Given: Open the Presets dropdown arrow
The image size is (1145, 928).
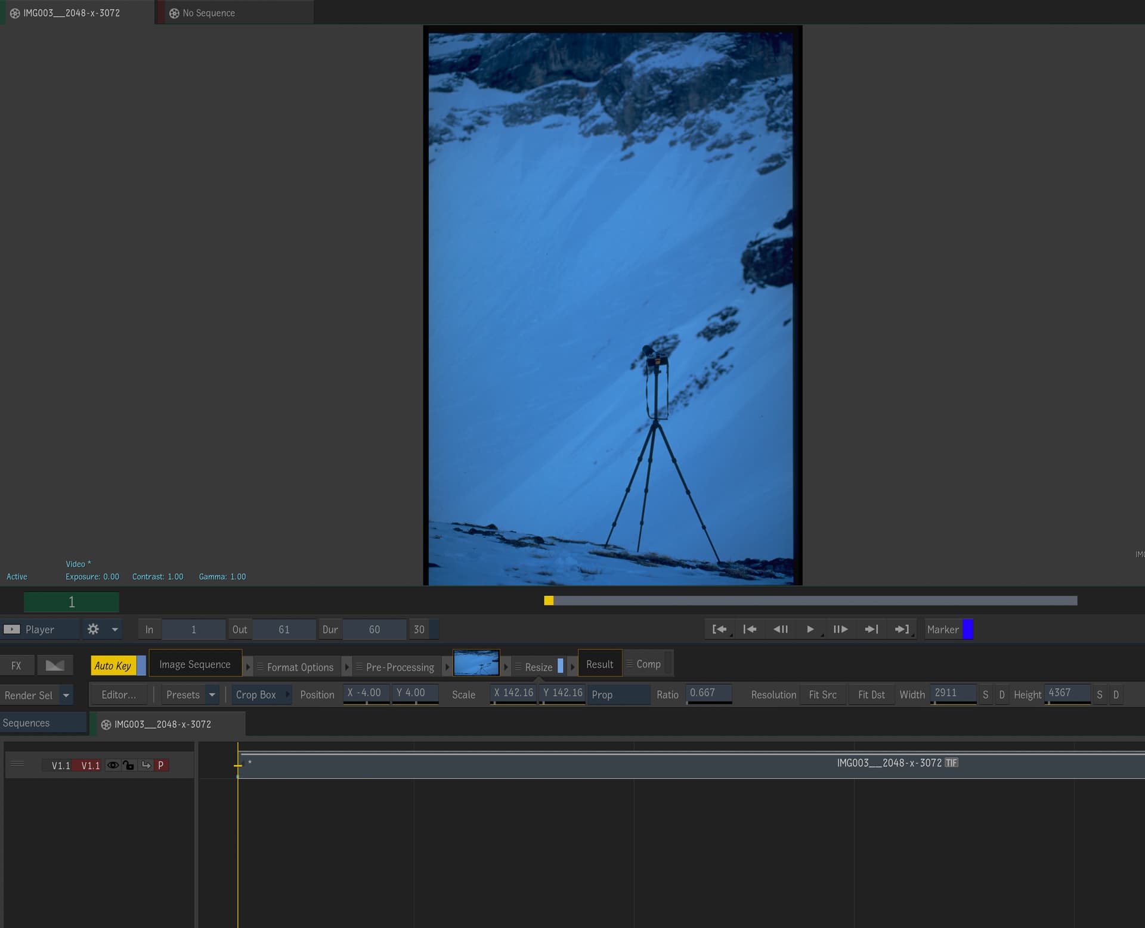Looking at the screenshot, I should point(212,695).
